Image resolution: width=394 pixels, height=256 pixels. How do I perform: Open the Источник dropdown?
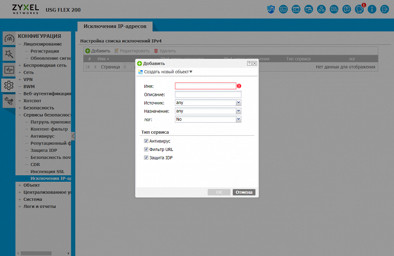238,103
